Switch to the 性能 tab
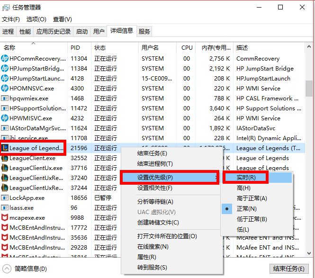The width and height of the screenshot is (315, 278). (25, 32)
